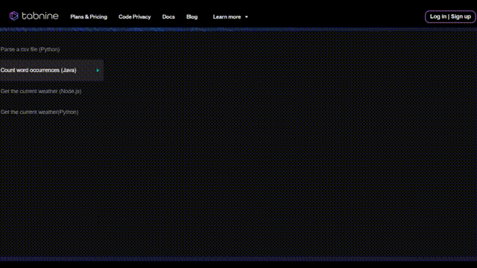The image size is (477, 268).
Task: Open the Docs link
Action: click(x=168, y=17)
